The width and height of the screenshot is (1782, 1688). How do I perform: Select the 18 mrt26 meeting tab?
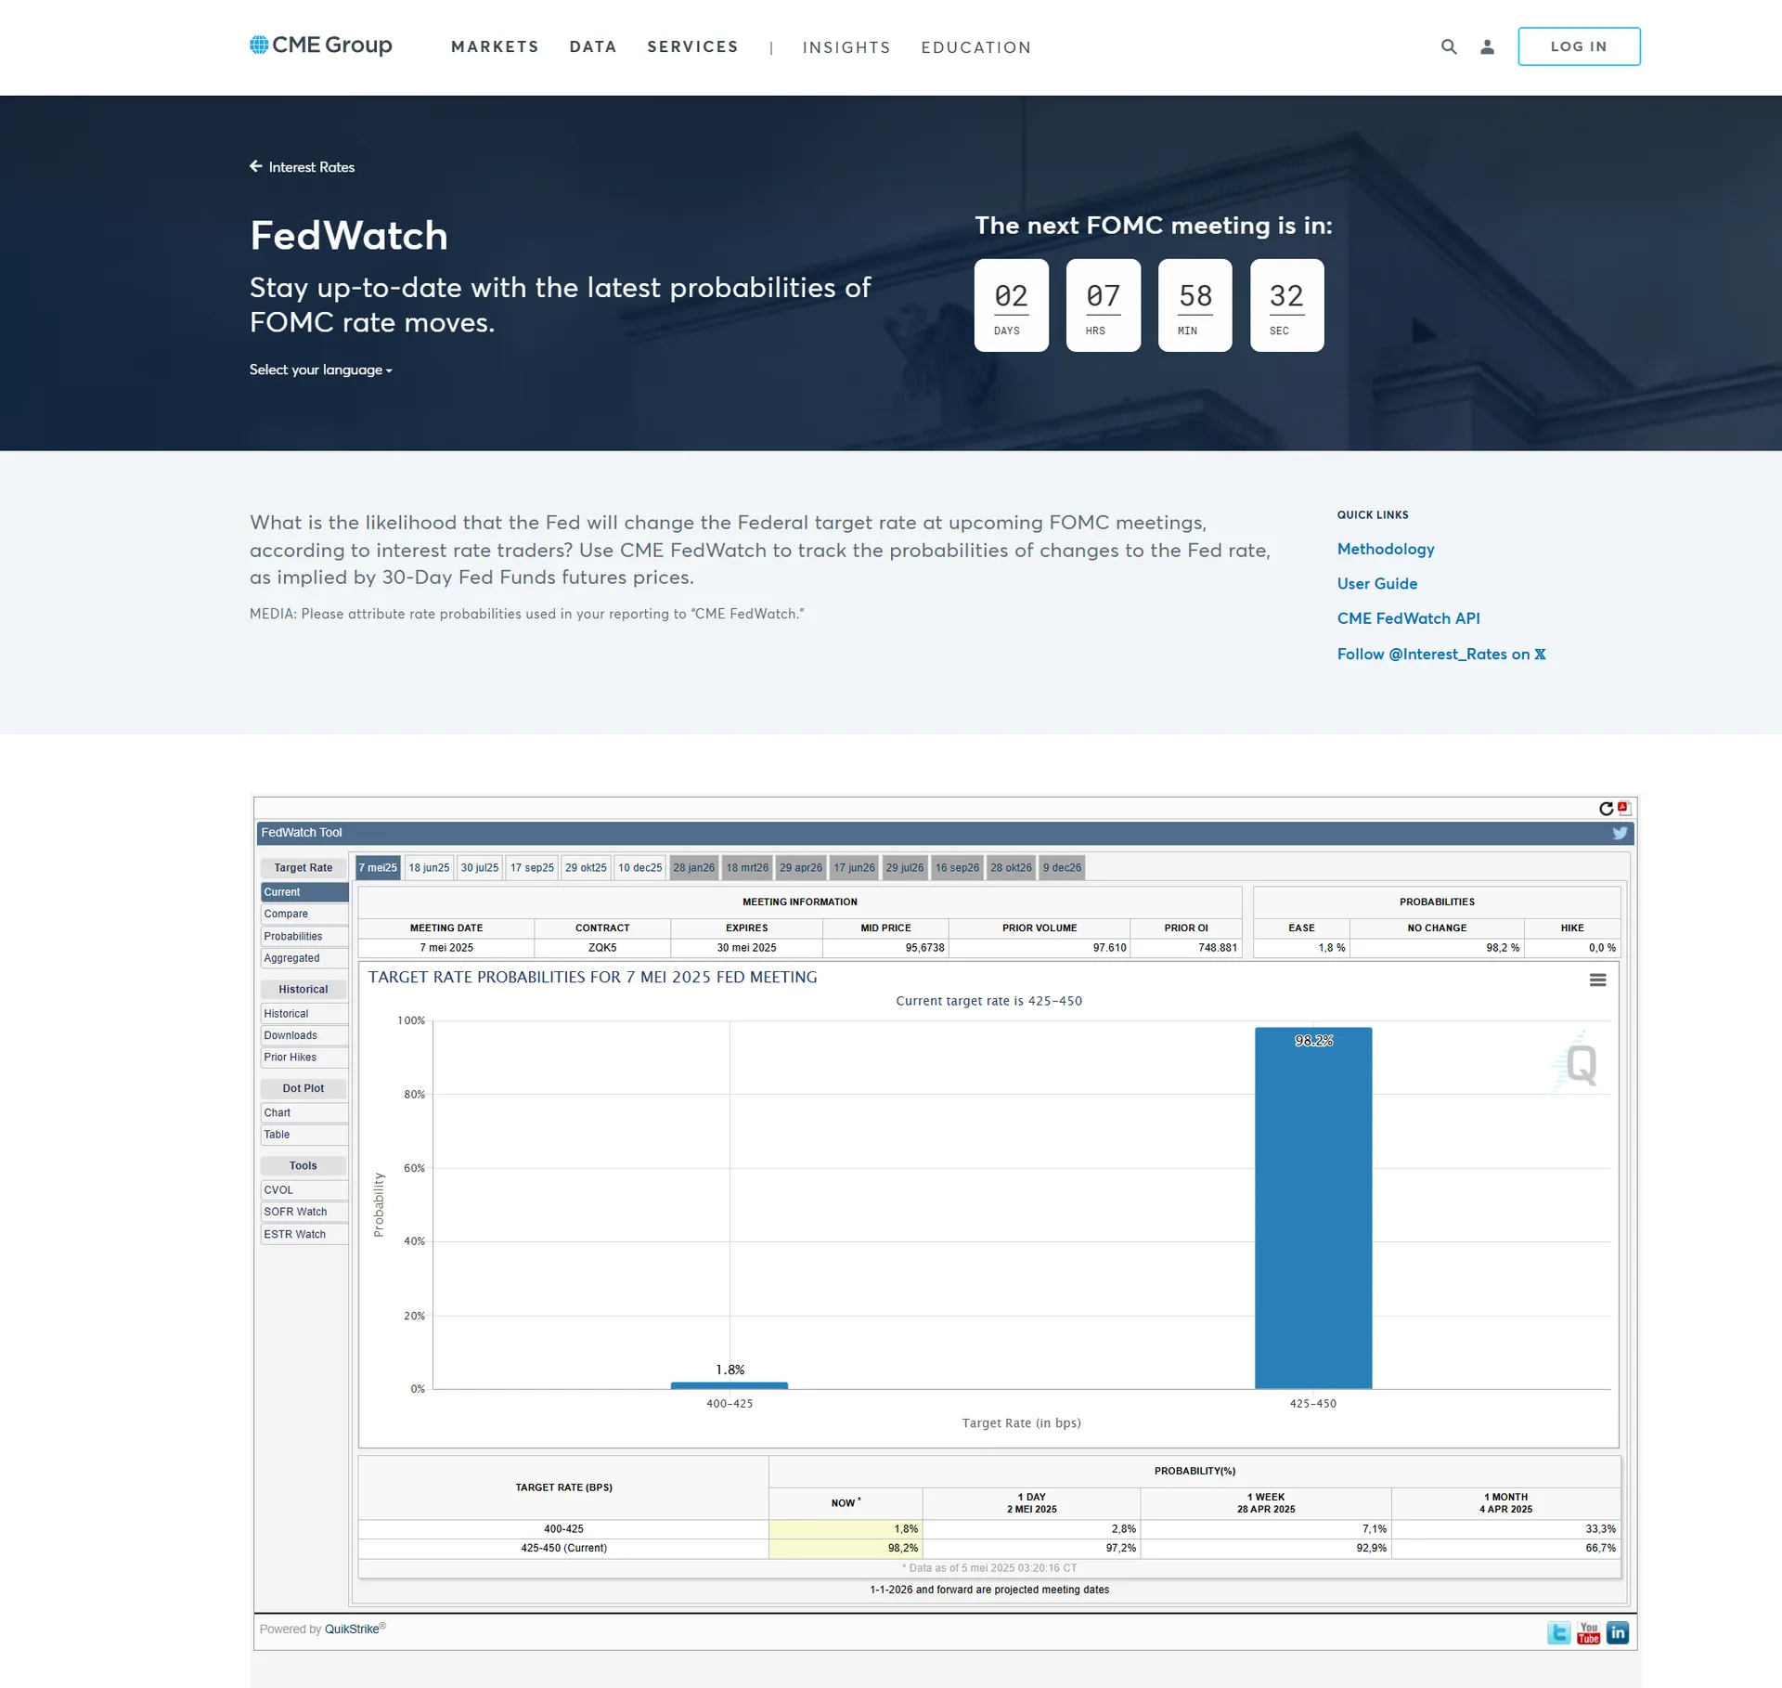747,868
